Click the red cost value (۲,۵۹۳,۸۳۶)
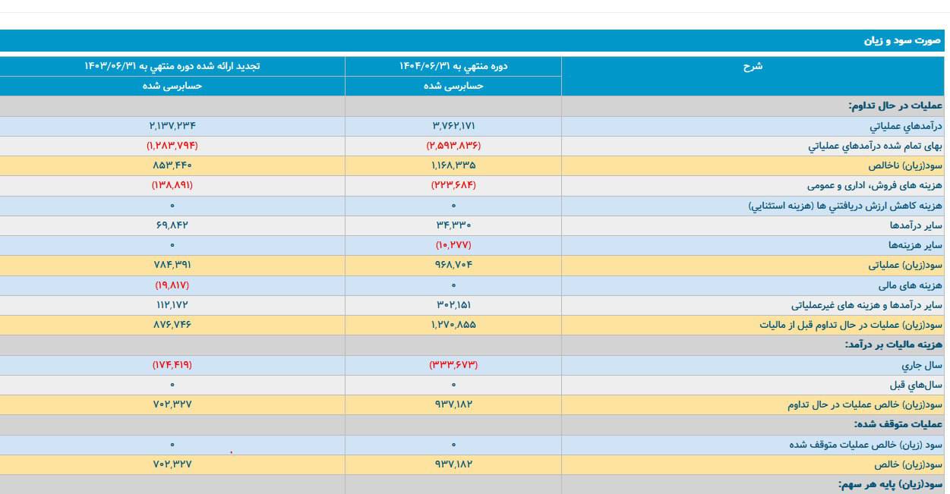950x494 pixels. pyautogui.click(x=453, y=146)
